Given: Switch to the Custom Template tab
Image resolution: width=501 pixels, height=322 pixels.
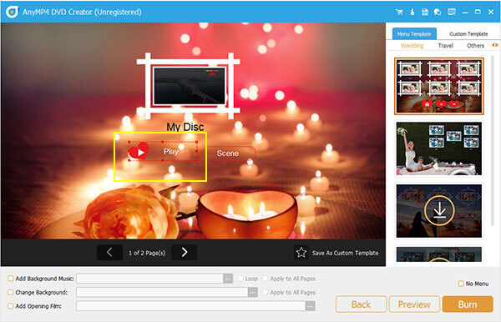Looking at the screenshot, I should coord(468,34).
